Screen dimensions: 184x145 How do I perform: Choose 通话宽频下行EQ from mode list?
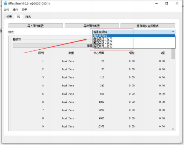(x=134, y=38)
